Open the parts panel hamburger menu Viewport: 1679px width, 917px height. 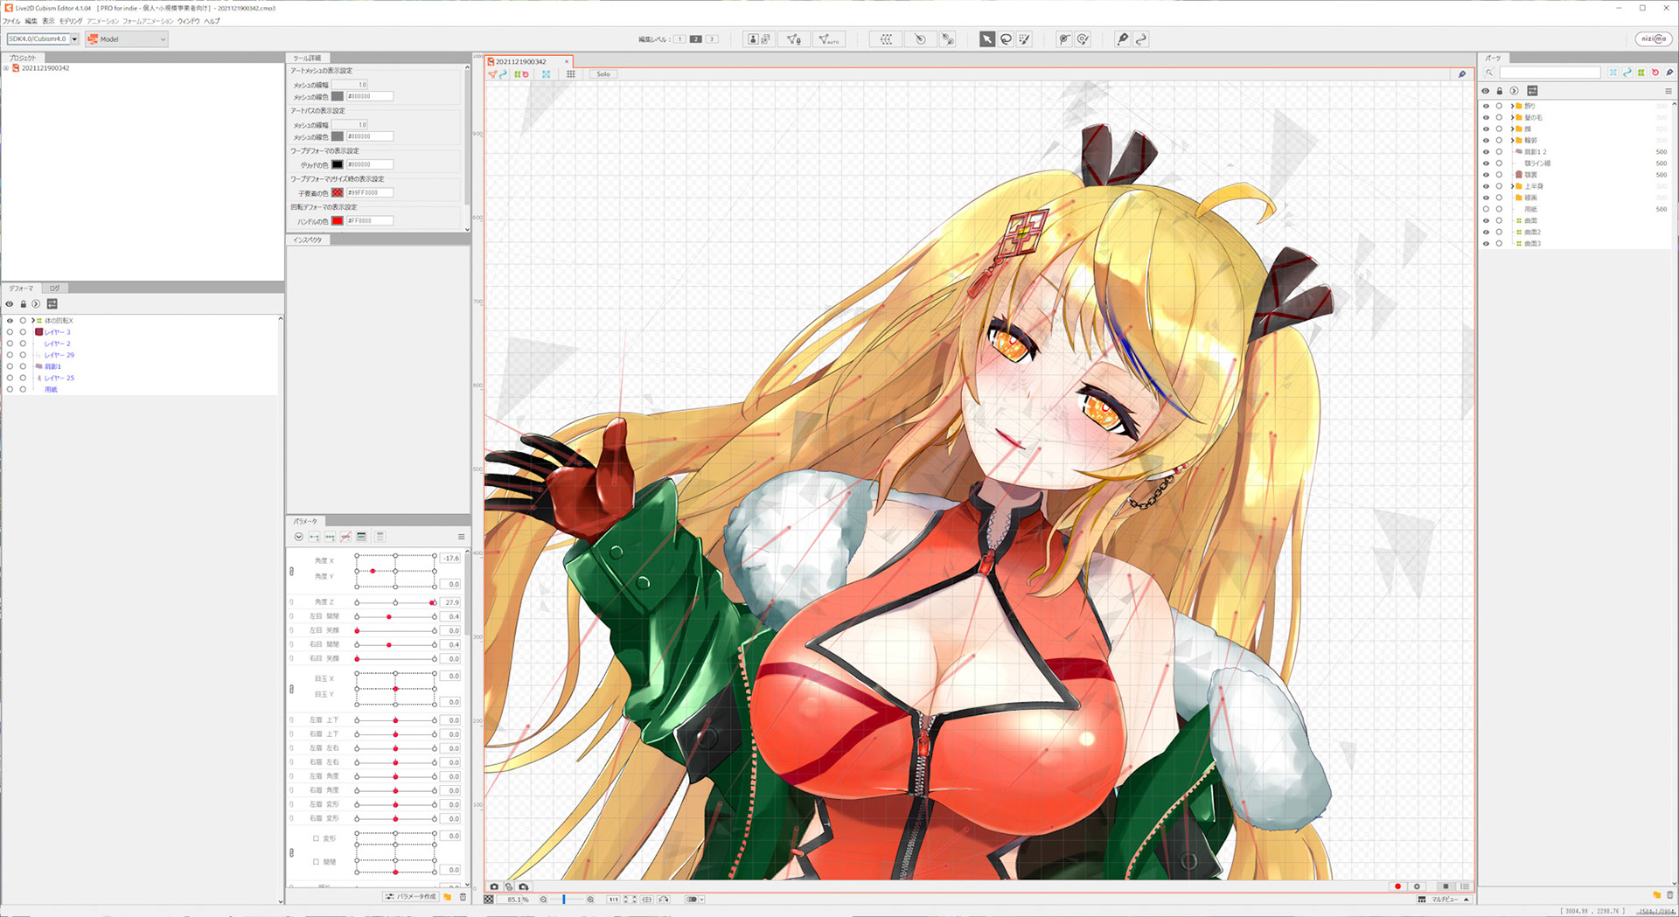click(x=1668, y=91)
